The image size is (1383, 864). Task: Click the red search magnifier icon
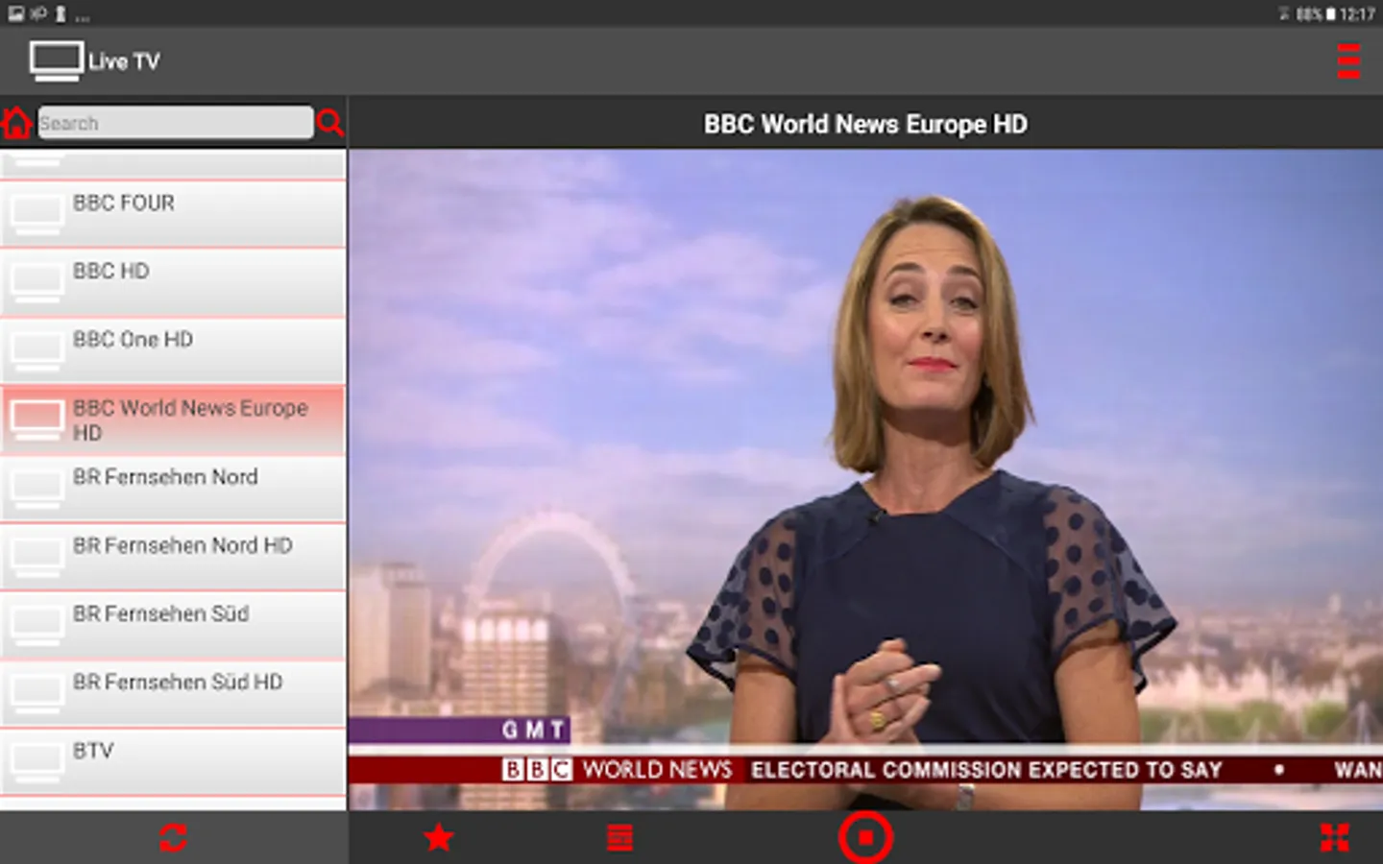(330, 123)
